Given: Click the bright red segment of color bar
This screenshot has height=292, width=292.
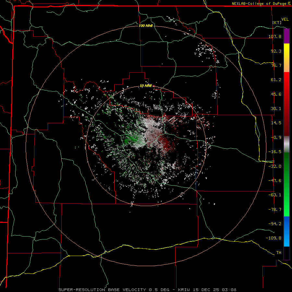Looking at the screenshot, I should pyautogui.click(x=286, y=104).
